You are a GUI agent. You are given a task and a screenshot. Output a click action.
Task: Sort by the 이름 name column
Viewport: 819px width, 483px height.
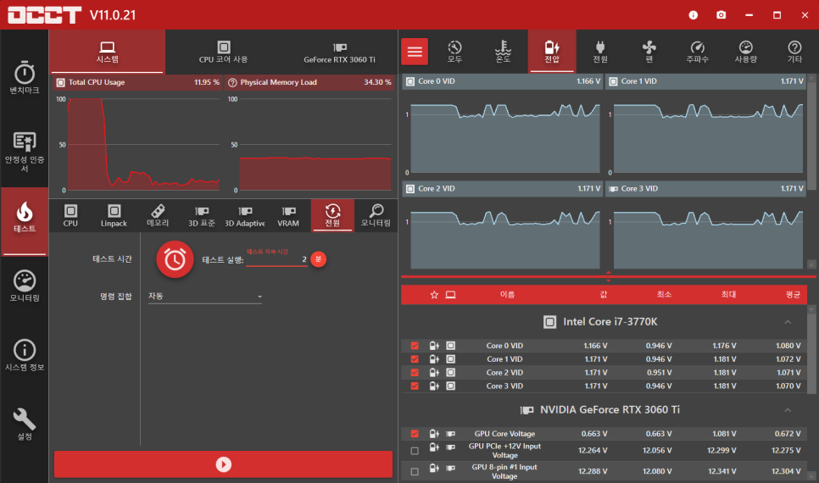(507, 295)
